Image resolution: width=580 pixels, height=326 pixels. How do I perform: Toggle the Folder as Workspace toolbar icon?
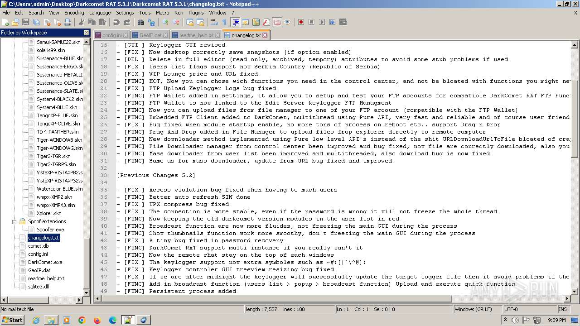[277, 22]
